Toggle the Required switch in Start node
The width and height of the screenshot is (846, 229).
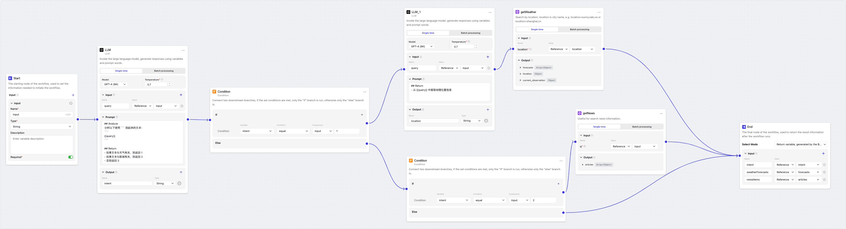coord(71,157)
